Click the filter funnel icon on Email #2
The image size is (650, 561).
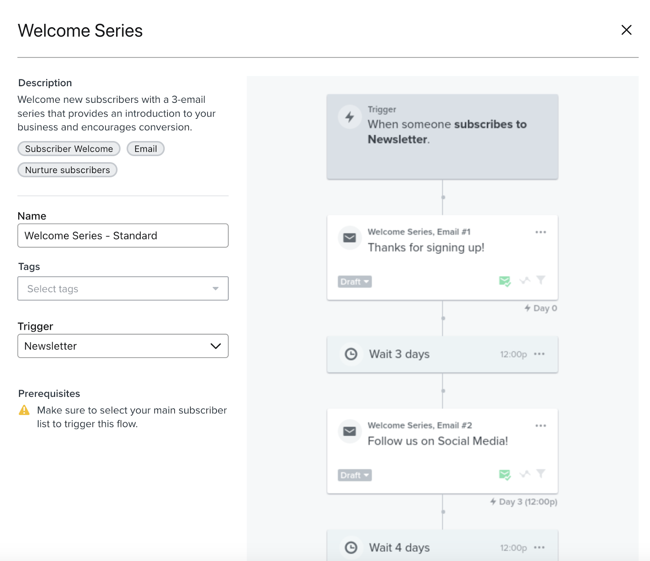click(541, 474)
